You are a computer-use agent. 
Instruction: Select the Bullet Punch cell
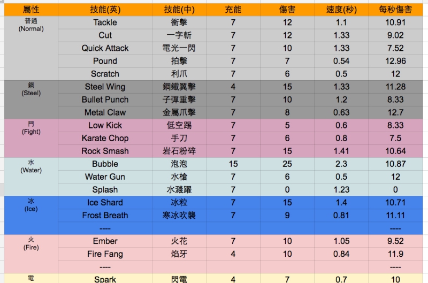pyautogui.click(x=105, y=100)
